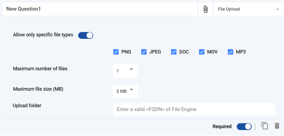Screen dimensions: 284x136
Task: Duplicate this question with copy icon
Action: tap(265, 126)
